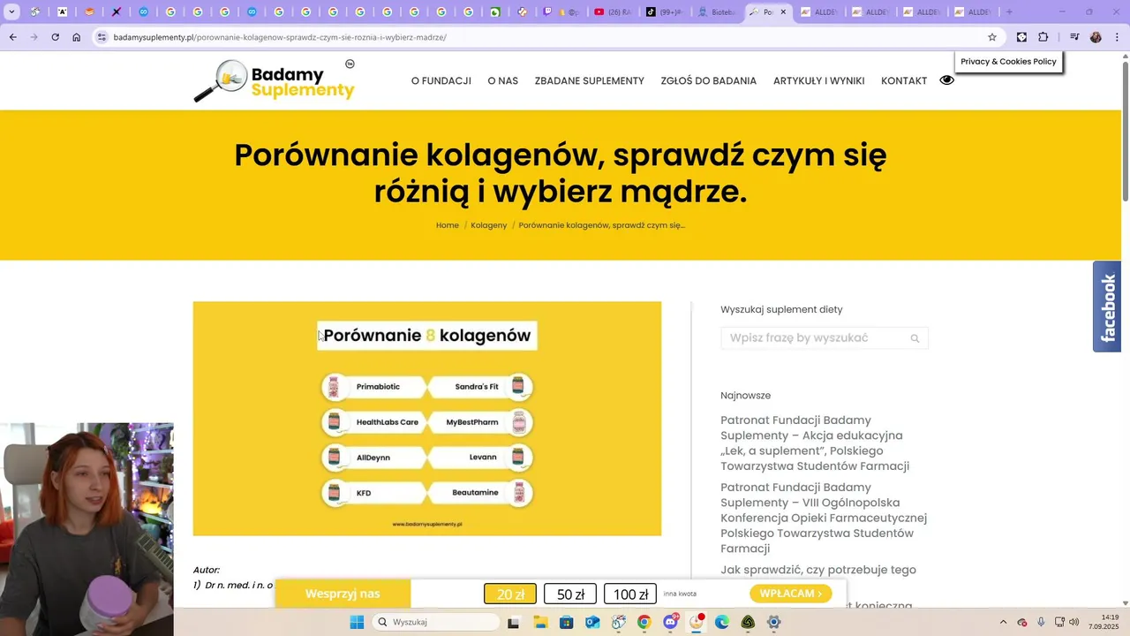Select the 100 zł donation amount
The height and width of the screenshot is (636, 1130).
coord(630,594)
